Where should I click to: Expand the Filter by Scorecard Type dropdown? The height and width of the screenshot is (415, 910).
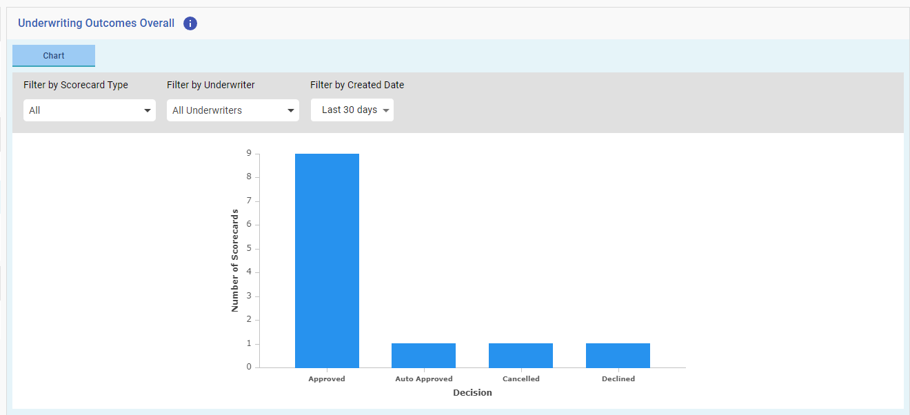pyautogui.click(x=90, y=110)
